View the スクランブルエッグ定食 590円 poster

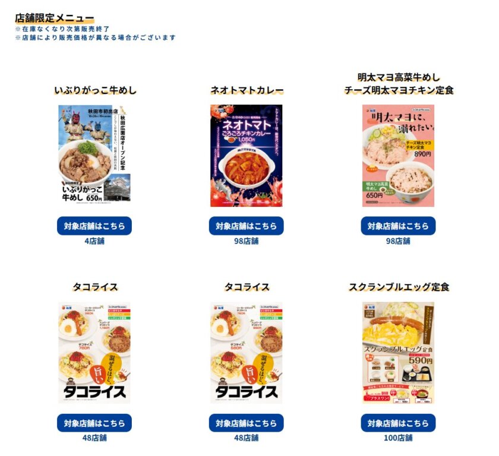click(398, 353)
